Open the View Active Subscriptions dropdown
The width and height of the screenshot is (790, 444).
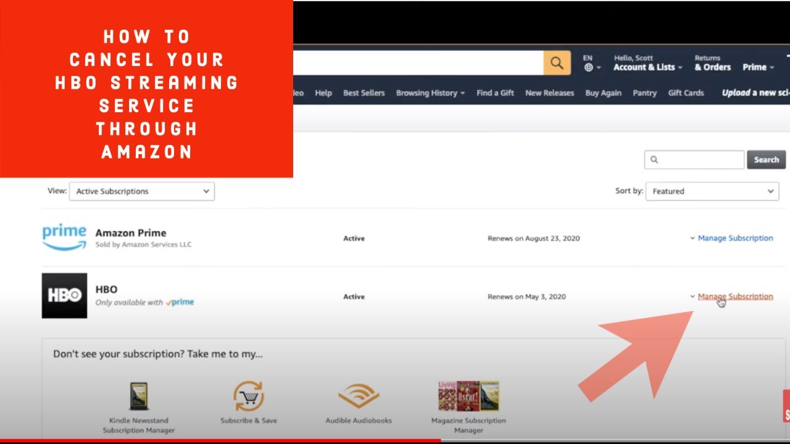[142, 191]
